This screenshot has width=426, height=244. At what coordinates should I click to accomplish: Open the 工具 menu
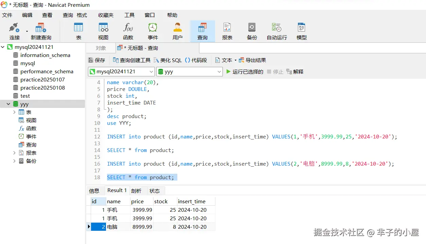129,15
